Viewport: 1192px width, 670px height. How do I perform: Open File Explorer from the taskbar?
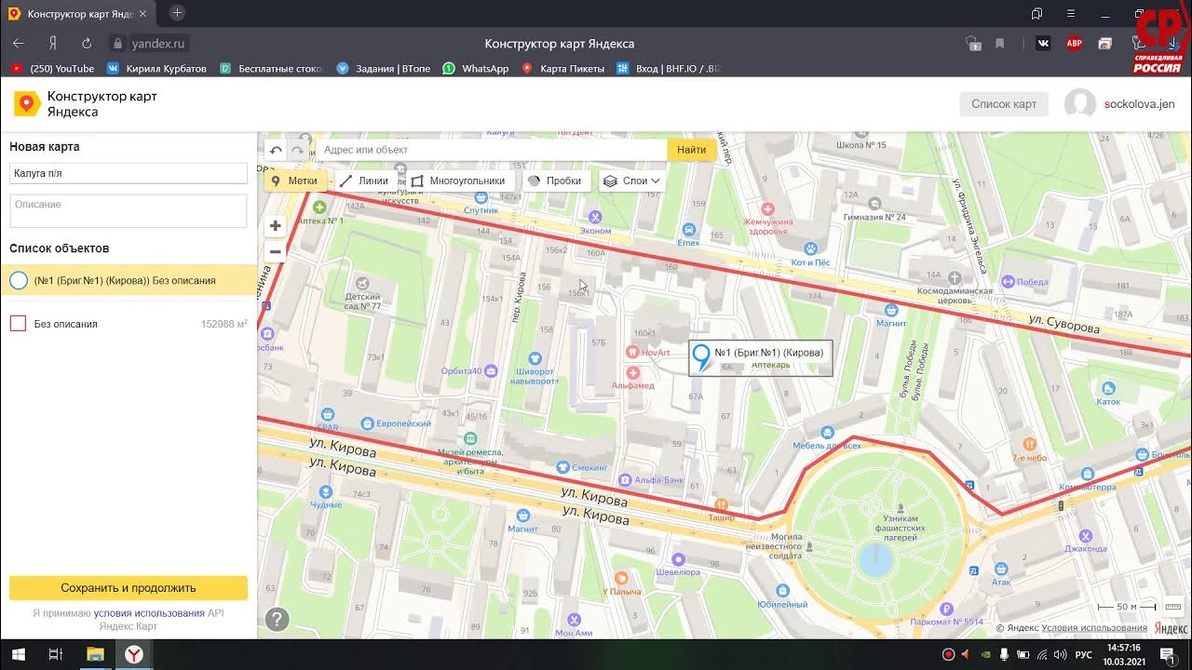(95, 654)
